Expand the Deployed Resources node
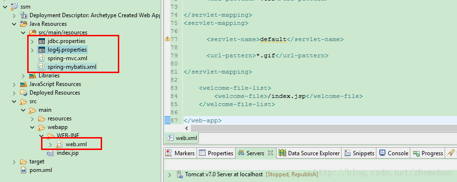The height and width of the screenshot is (182, 457). [x=14, y=93]
